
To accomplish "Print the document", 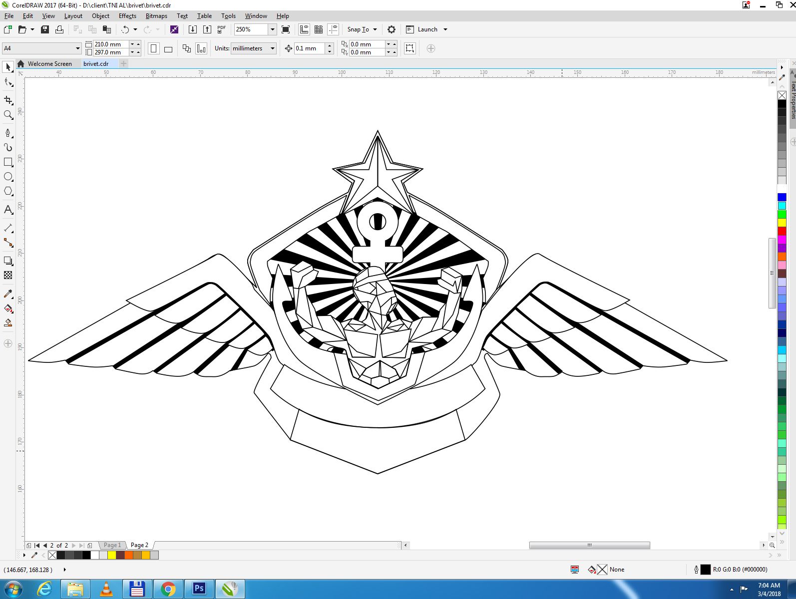I will click(59, 29).
